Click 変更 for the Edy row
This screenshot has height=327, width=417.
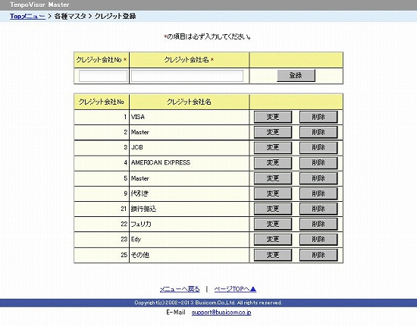(x=273, y=240)
